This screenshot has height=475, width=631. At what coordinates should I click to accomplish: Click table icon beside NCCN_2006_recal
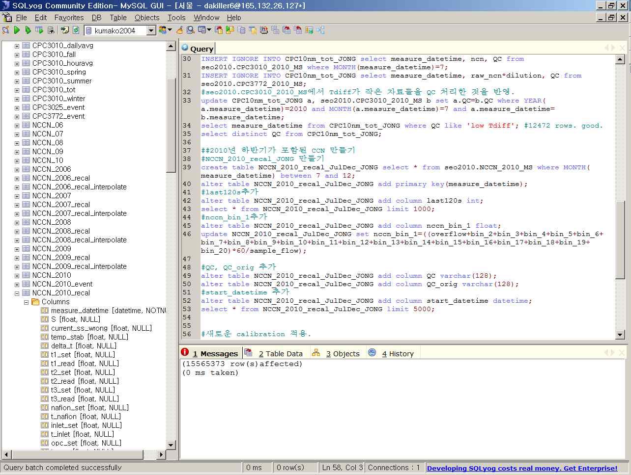26,178
